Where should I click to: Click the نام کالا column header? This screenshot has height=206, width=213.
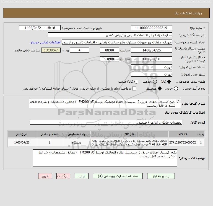[129, 134]
